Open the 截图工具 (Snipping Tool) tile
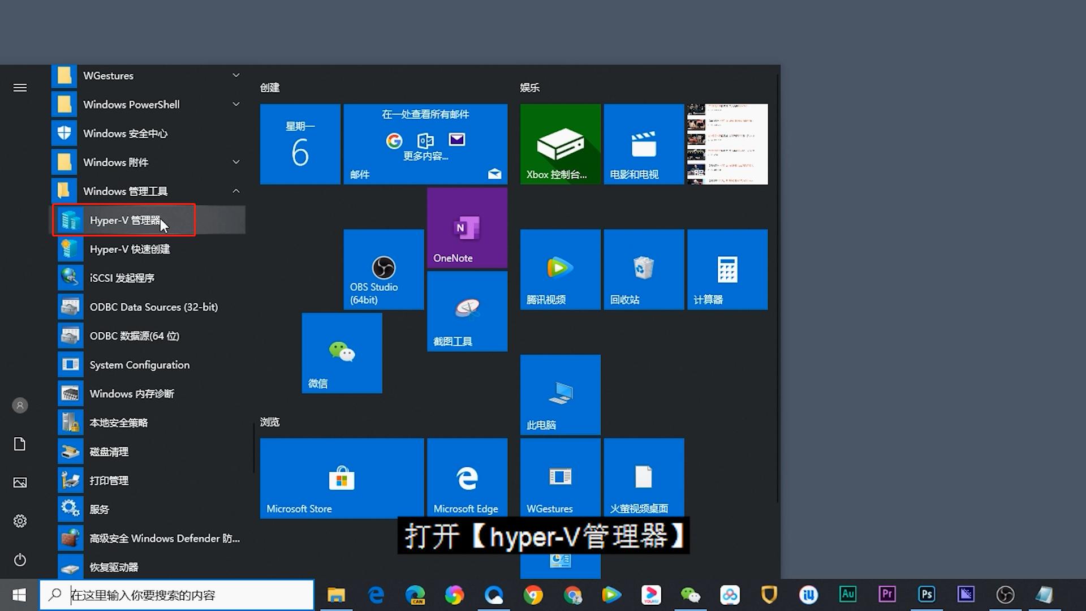Screen dimensions: 1086x611 click(467, 311)
